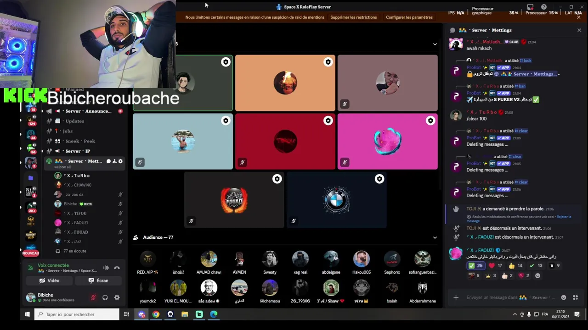Dismiss the mention raid restriction banner
Viewport: 588px width, 330px height.
[579, 17]
